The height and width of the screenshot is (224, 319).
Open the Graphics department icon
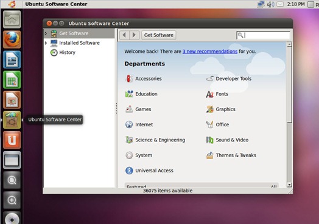(x=210, y=109)
